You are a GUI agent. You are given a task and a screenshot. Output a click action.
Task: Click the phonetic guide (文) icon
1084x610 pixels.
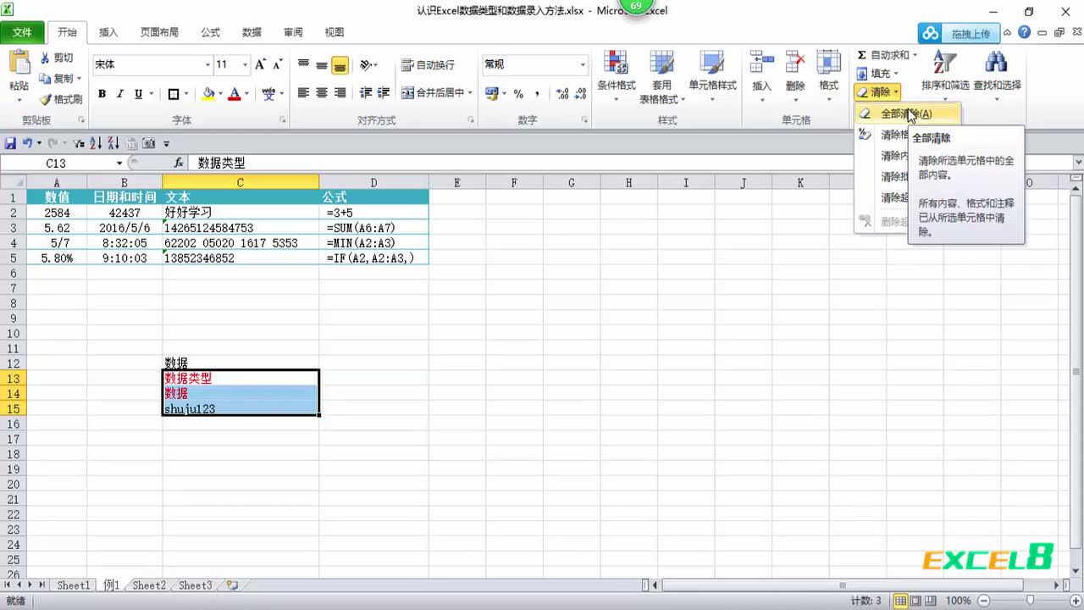click(268, 94)
